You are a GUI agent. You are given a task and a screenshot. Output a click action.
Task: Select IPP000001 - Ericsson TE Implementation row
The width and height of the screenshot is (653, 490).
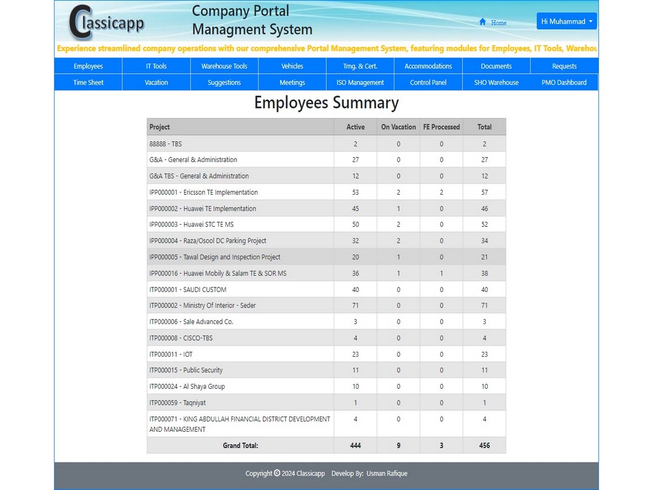(x=326, y=192)
